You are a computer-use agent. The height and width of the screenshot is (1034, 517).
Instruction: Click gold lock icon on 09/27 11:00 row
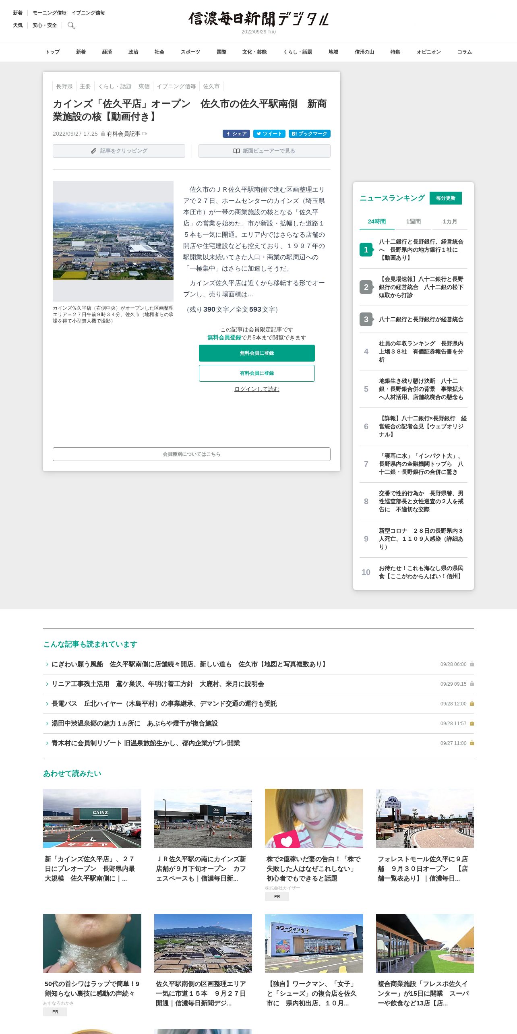pyautogui.click(x=472, y=743)
